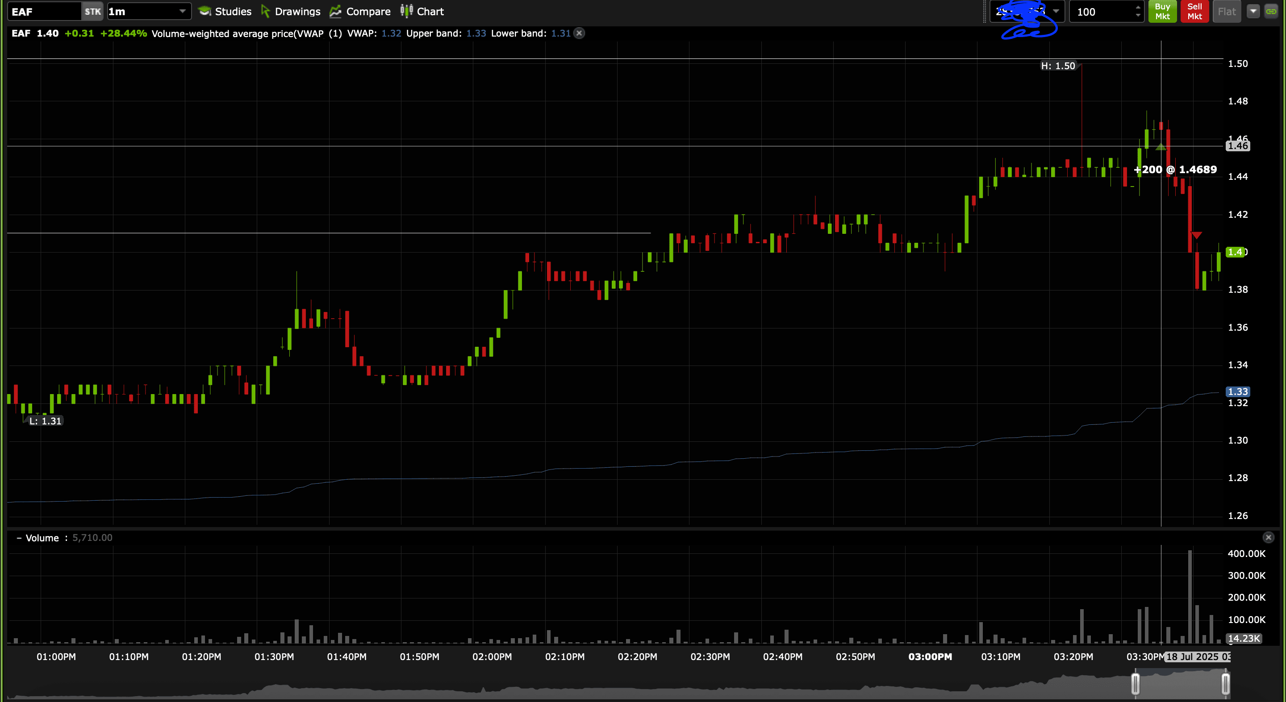Click the right range slider handle
The height and width of the screenshot is (702, 1286).
[1225, 684]
